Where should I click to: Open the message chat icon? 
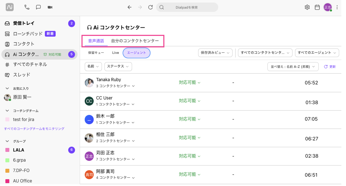pyautogui.click(x=38, y=7)
